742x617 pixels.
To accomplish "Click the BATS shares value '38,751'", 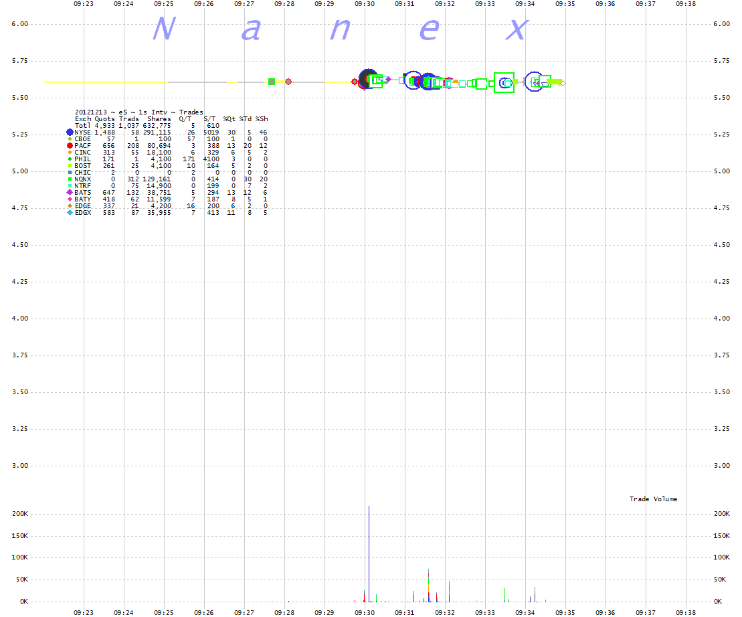I will point(159,193).
